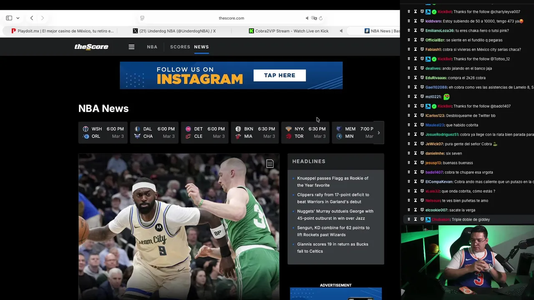Click the Nelseun username in chat
The width and height of the screenshot is (534, 300).
pos(433,200)
